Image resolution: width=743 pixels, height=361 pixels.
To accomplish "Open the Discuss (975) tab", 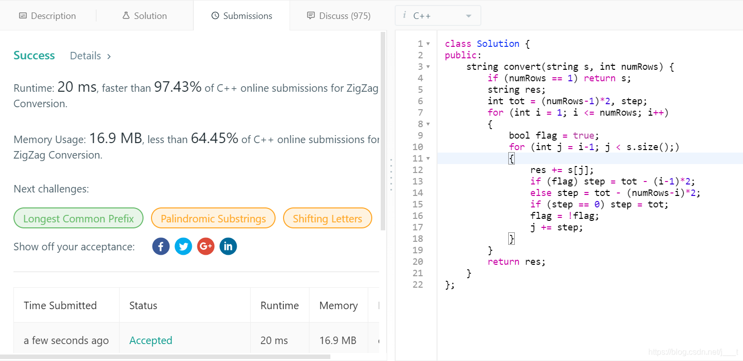I will pos(339,16).
